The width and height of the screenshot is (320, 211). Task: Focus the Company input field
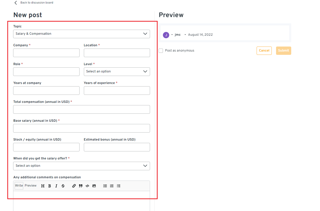(x=46, y=53)
